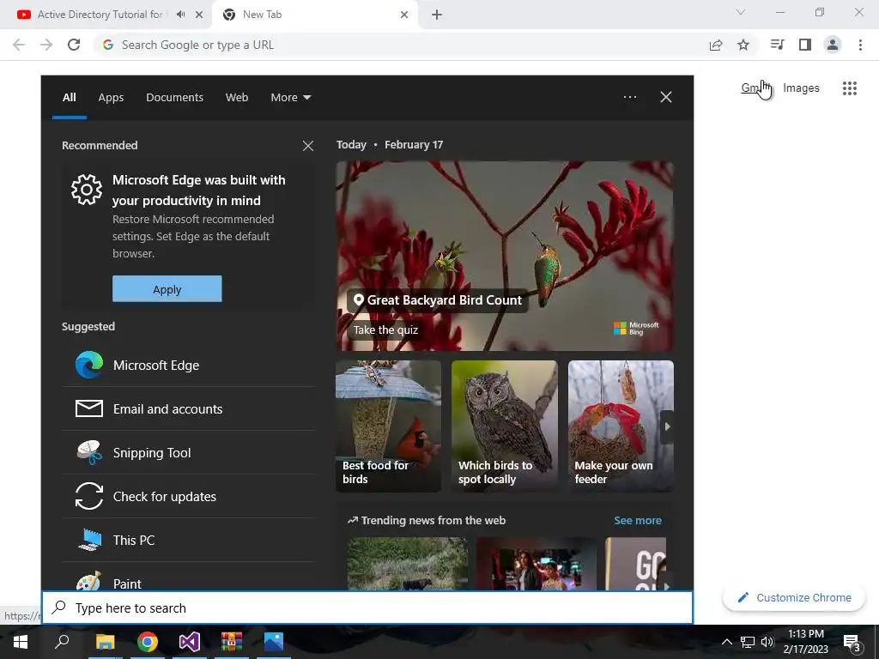Click the Chrome forward arrow
The height and width of the screenshot is (659, 879).
pos(46,45)
